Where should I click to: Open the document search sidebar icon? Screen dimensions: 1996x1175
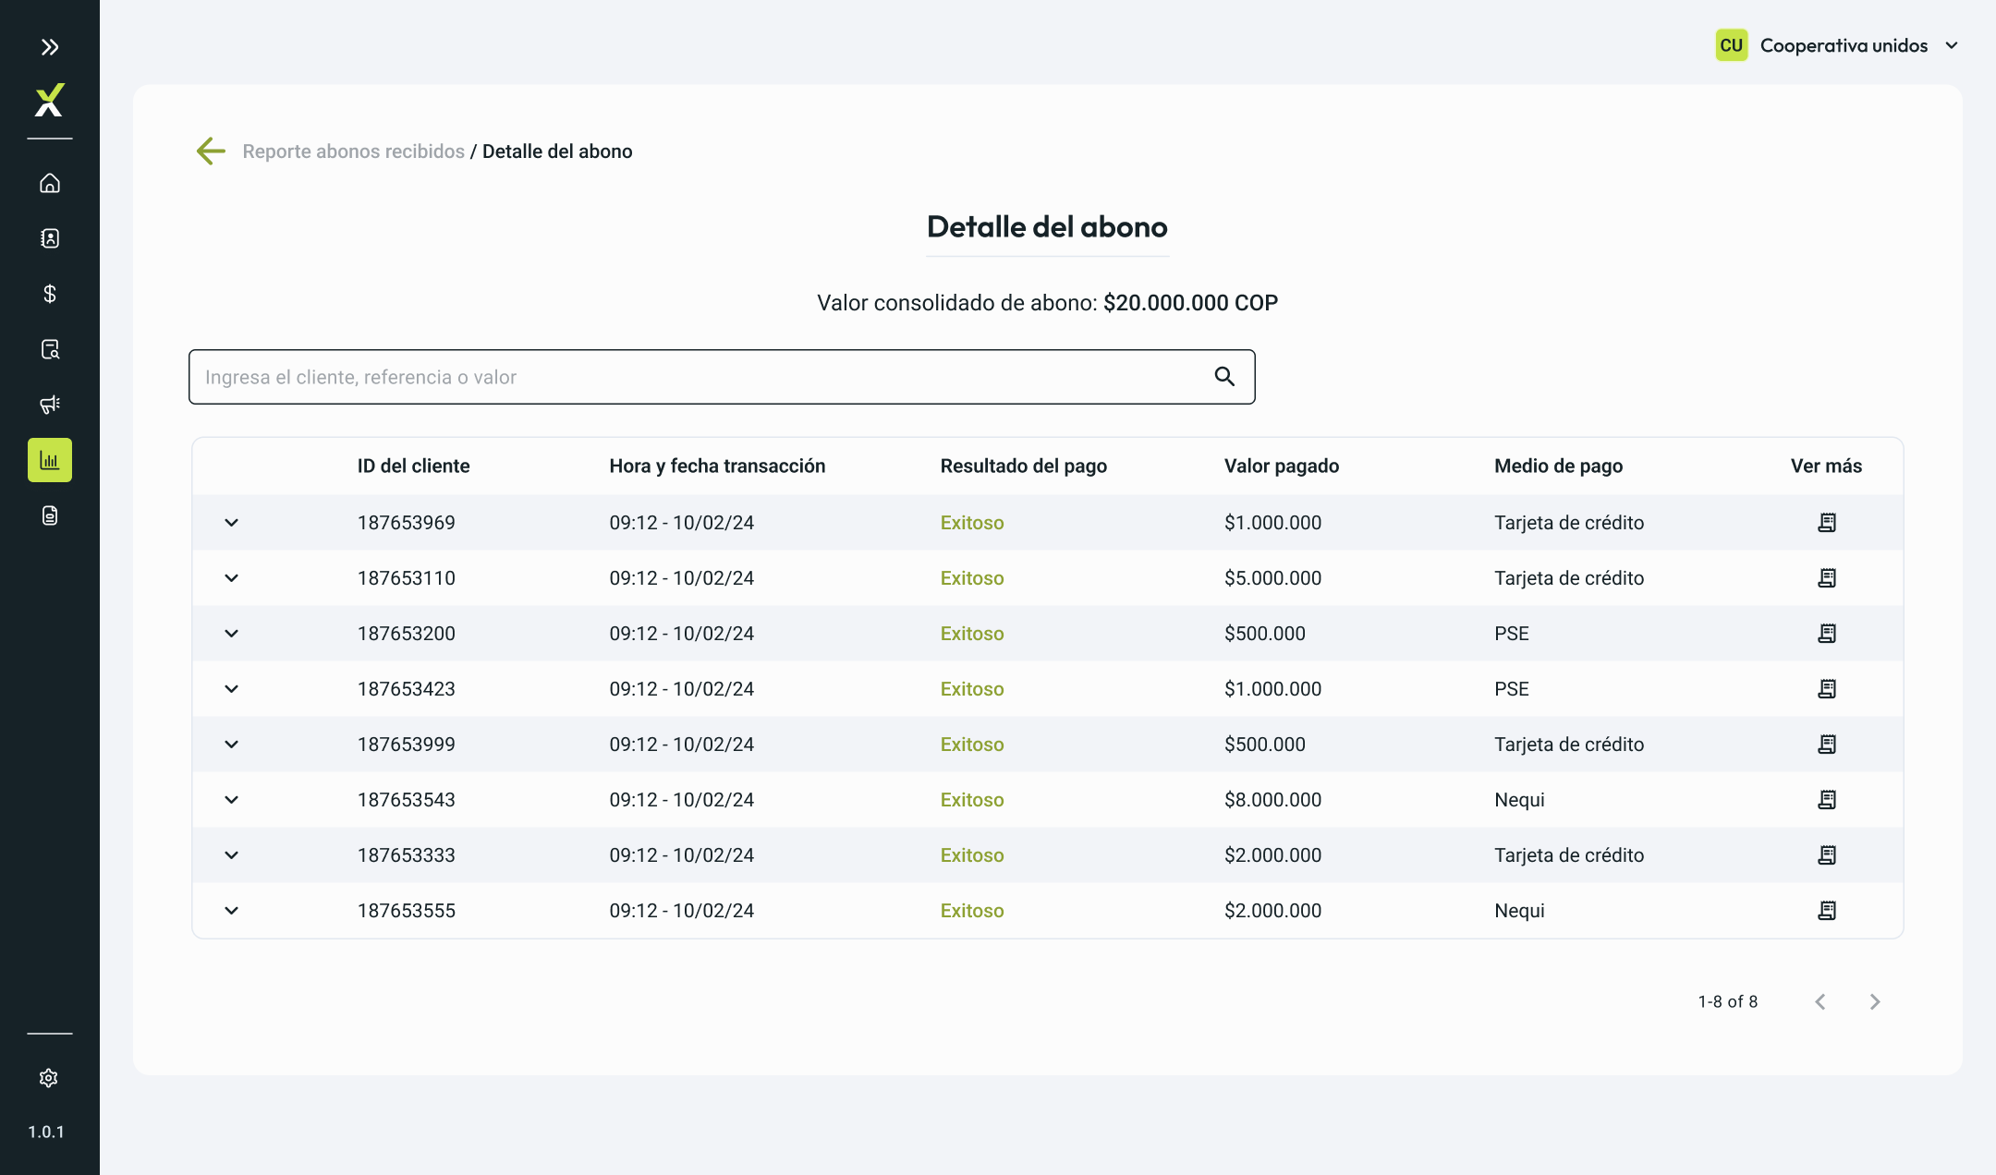pos(50,349)
